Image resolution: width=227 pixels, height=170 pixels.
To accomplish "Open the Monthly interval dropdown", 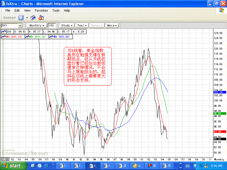I will (37, 25).
